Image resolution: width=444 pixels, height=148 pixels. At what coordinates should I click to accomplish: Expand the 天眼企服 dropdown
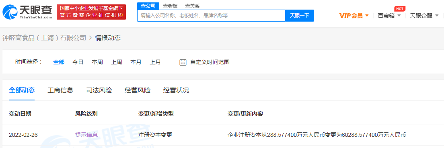tap(424, 16)
